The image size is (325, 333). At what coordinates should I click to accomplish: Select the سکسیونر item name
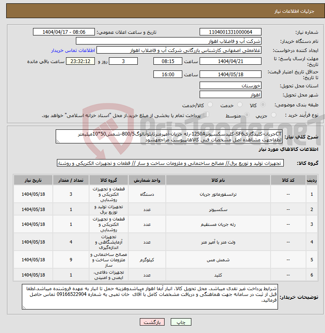point(218,209)
